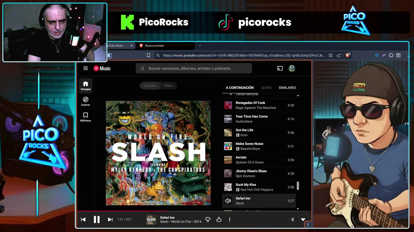
Task: Open System Of A Down artist link
Action: click(250, 162)
